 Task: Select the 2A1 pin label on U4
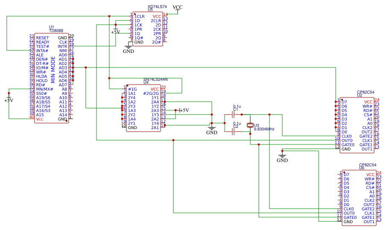tap(155, 128)
